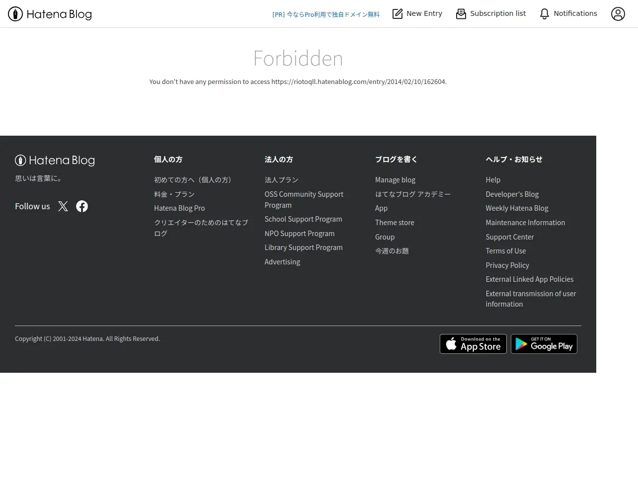Open 料金・プラン link
The height and width of the screenshot is (497, 638).
pos(174,194)
